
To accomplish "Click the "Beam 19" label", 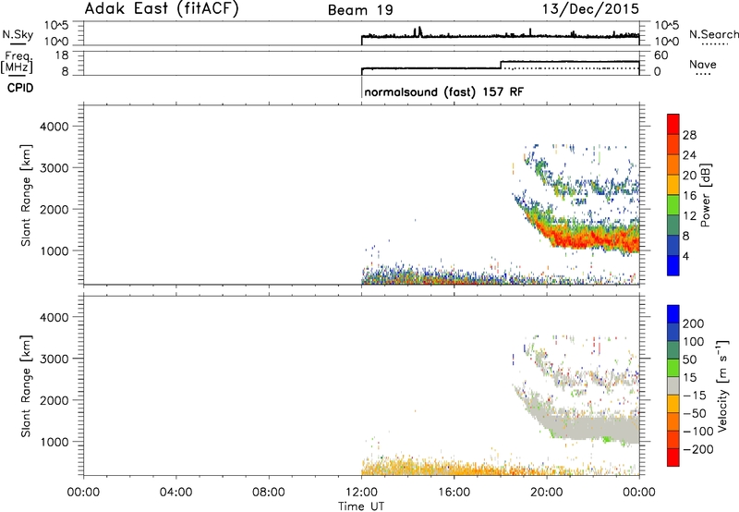I will coord(360,10).
